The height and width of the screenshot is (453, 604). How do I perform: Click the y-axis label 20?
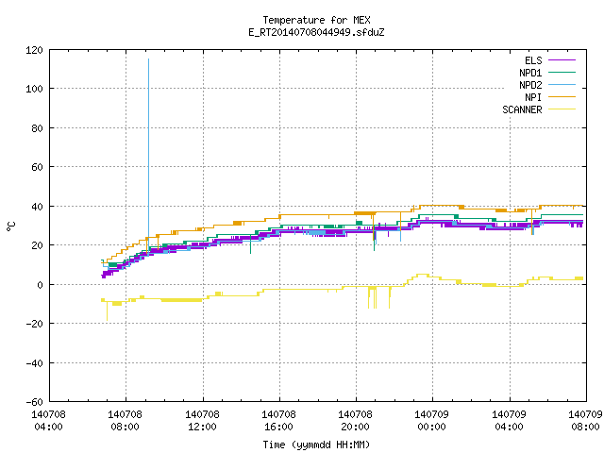point(38,245)
